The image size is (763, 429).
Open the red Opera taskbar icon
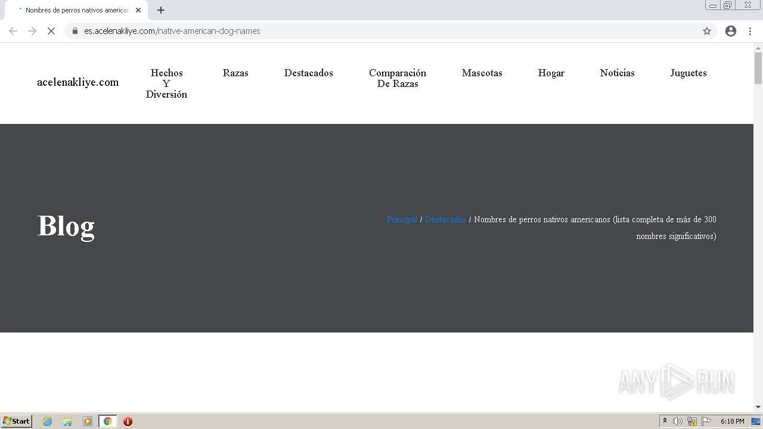point(128,421)
